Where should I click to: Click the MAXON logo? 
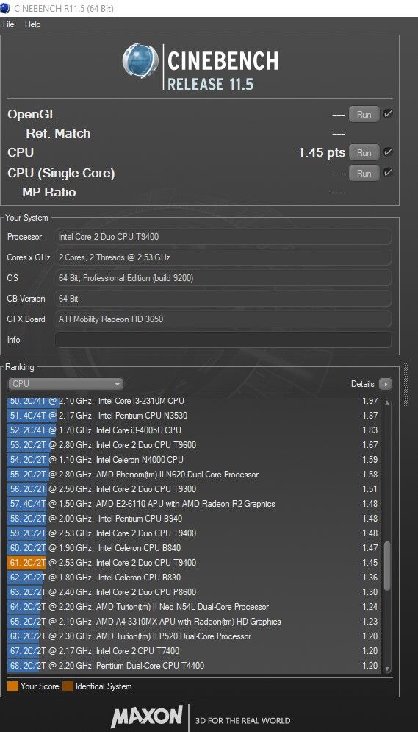click(146, 717)
